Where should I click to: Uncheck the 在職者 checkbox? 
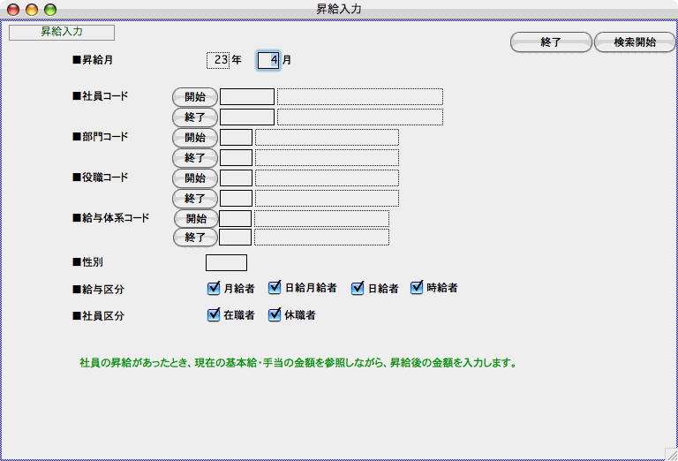tap(214, 314)
